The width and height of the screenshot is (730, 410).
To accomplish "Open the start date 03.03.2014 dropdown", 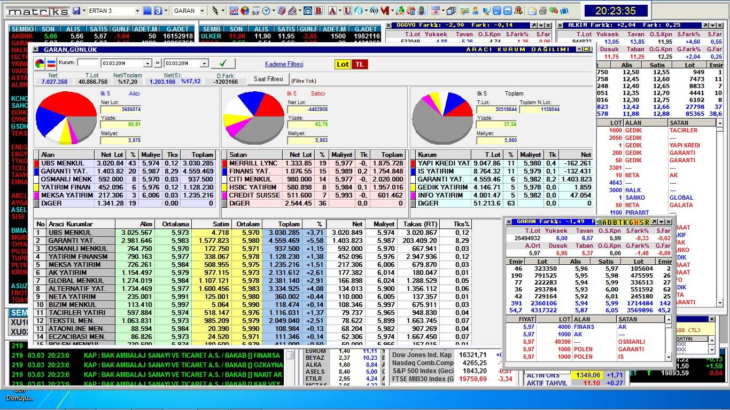I will coord(147,64).
